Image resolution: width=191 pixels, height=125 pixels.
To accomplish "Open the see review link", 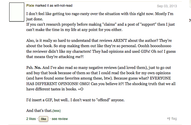I will (x=60, y=119).
